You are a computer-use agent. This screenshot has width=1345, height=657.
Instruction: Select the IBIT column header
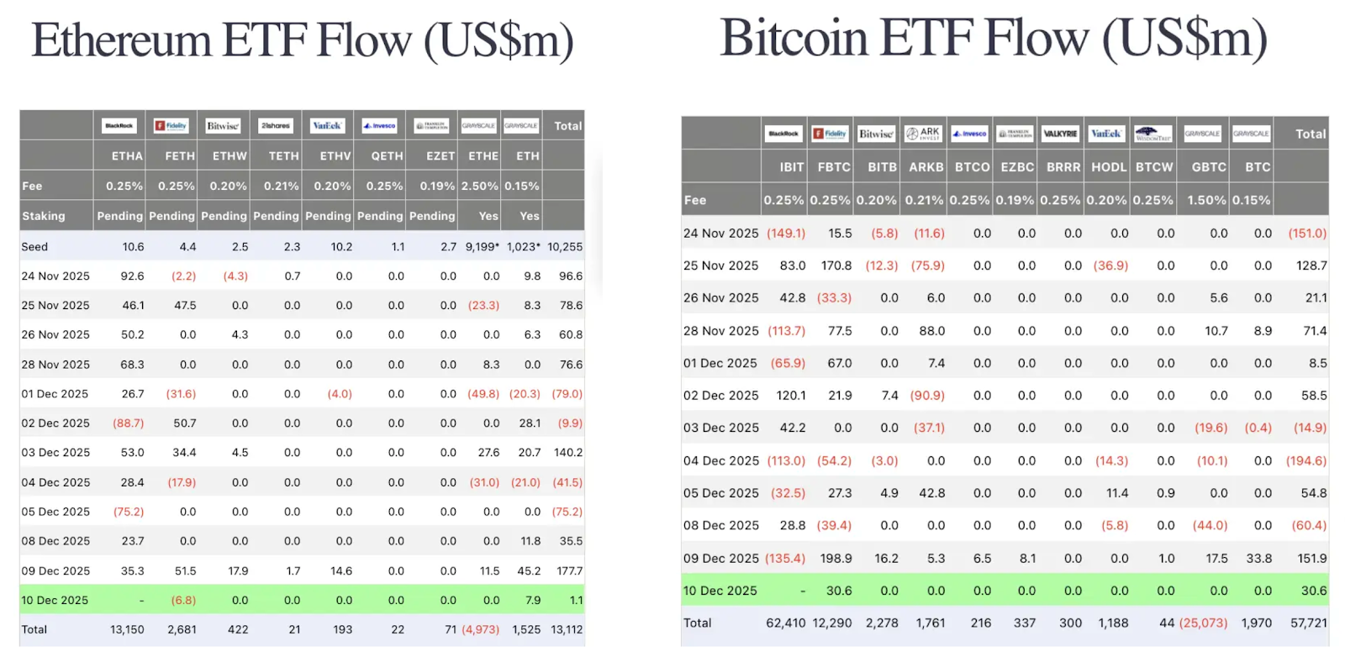791,167
